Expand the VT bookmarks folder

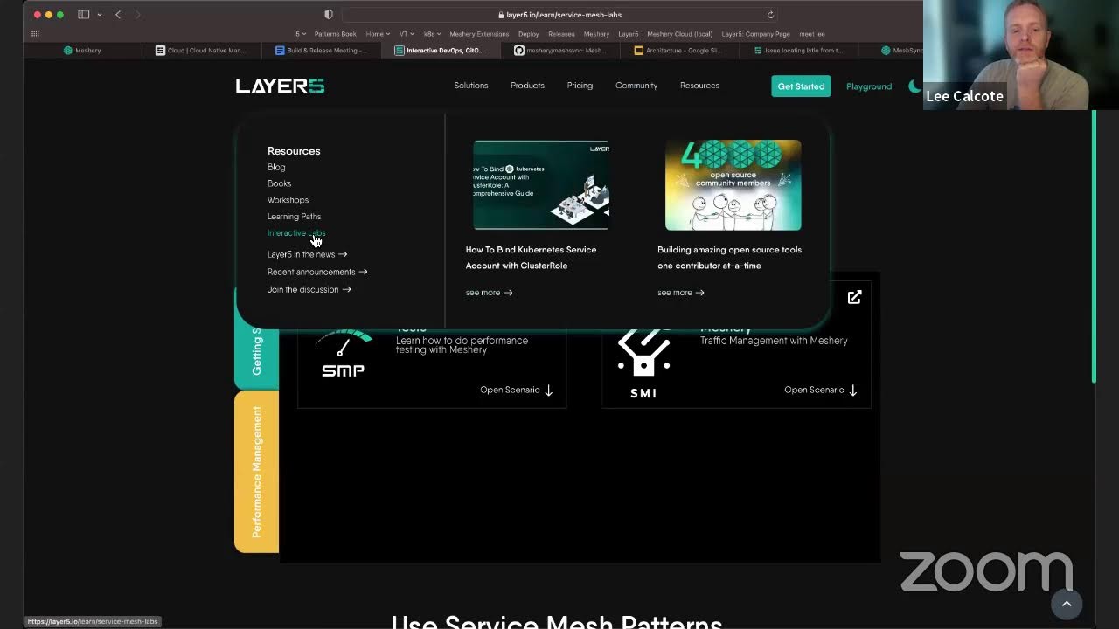(x=407, y=34)
